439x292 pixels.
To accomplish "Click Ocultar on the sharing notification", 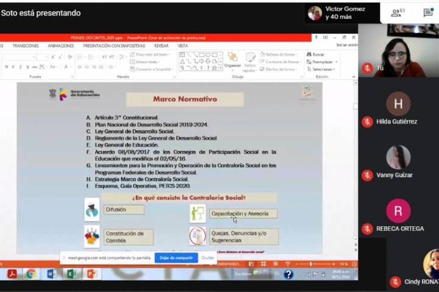I will [x=208, y=258].
